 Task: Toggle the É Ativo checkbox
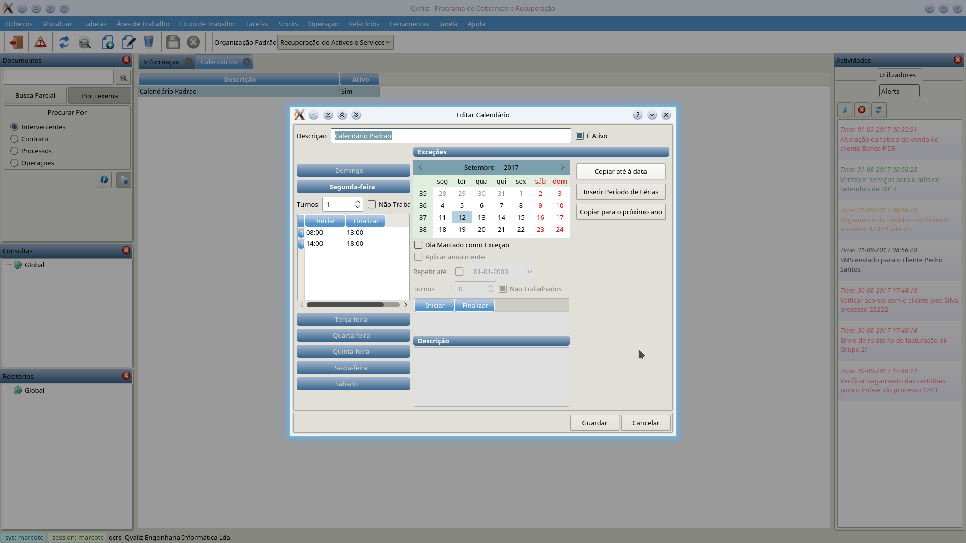[x=580, y=136]
